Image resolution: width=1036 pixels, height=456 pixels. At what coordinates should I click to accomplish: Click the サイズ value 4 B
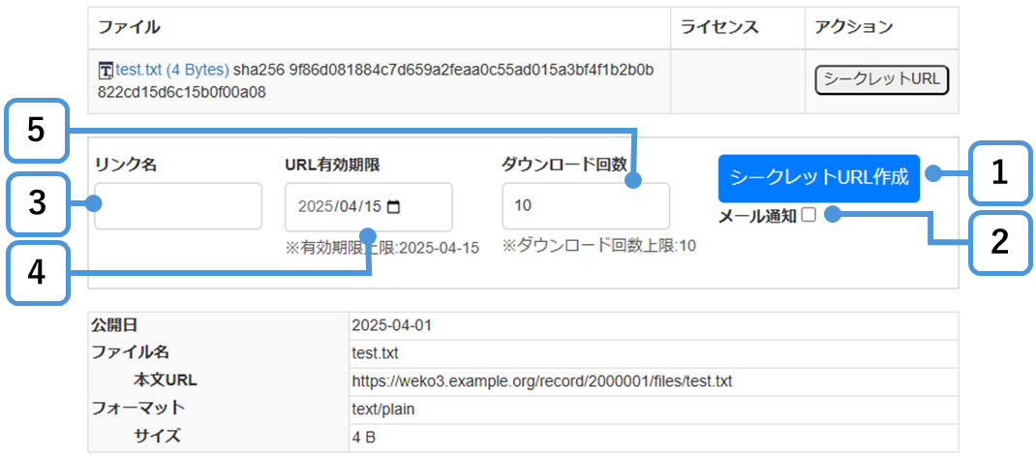tap(364, 437)
